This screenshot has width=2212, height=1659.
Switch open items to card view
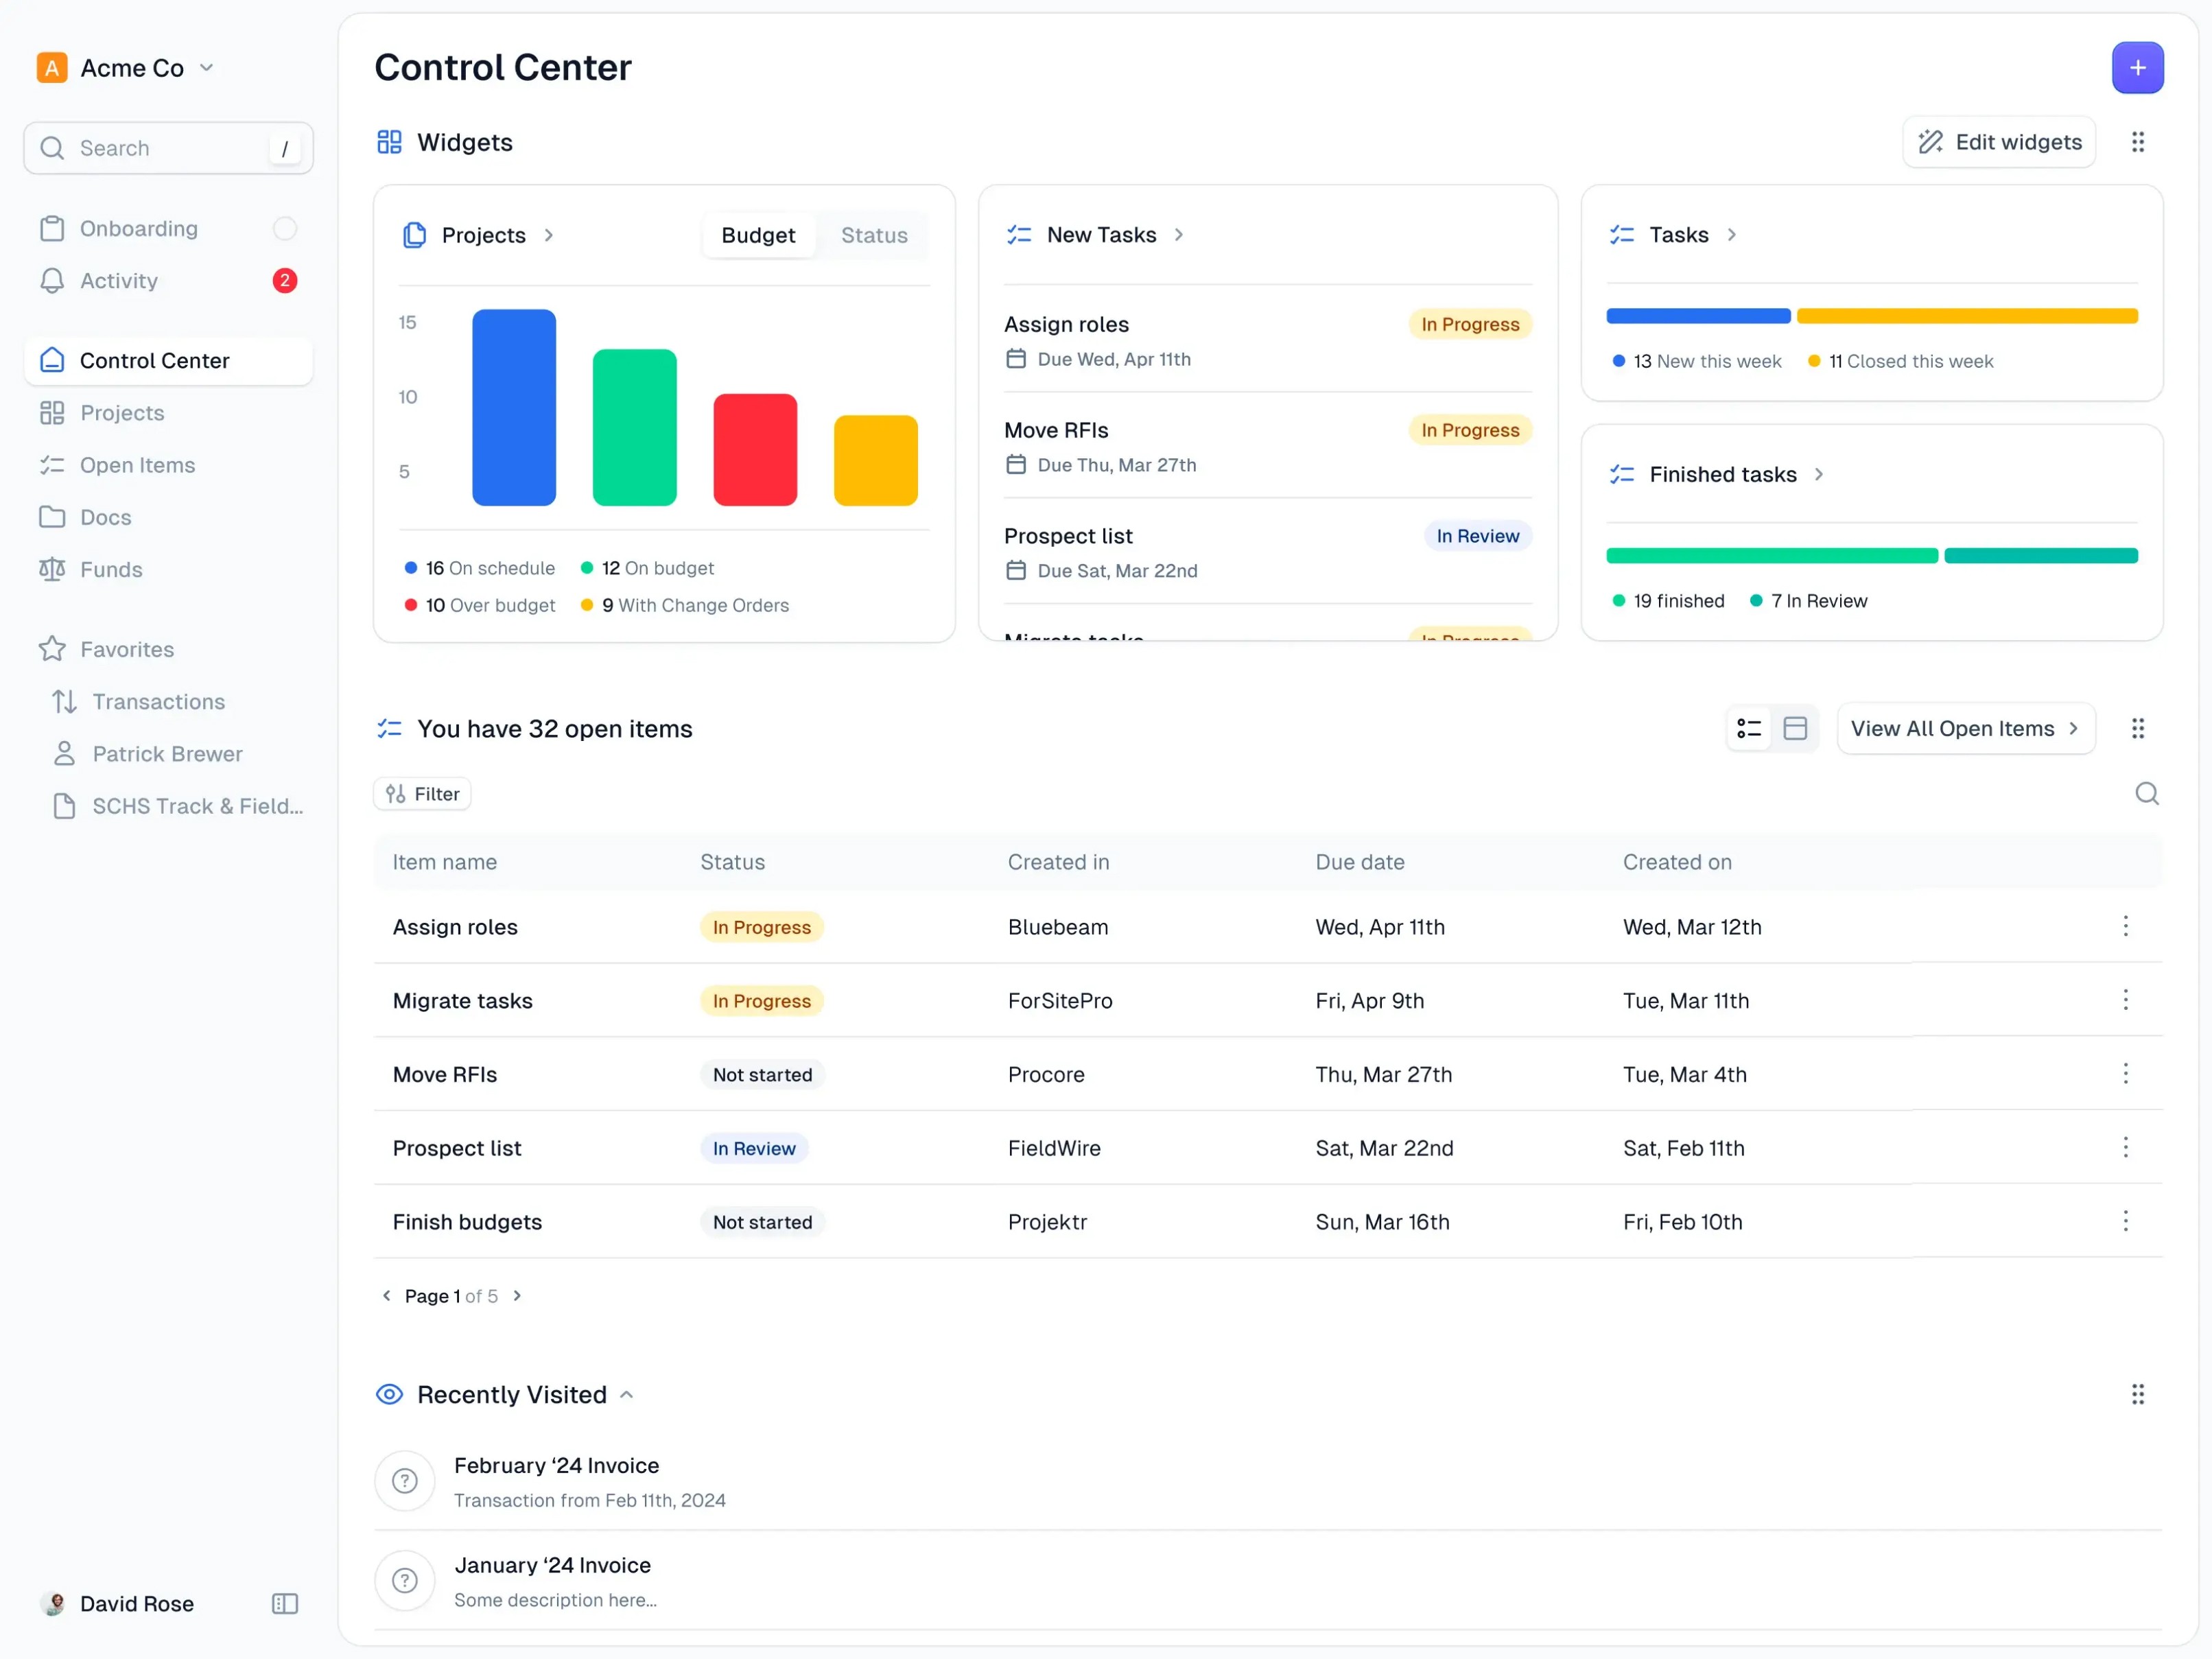coord(1795,729)
